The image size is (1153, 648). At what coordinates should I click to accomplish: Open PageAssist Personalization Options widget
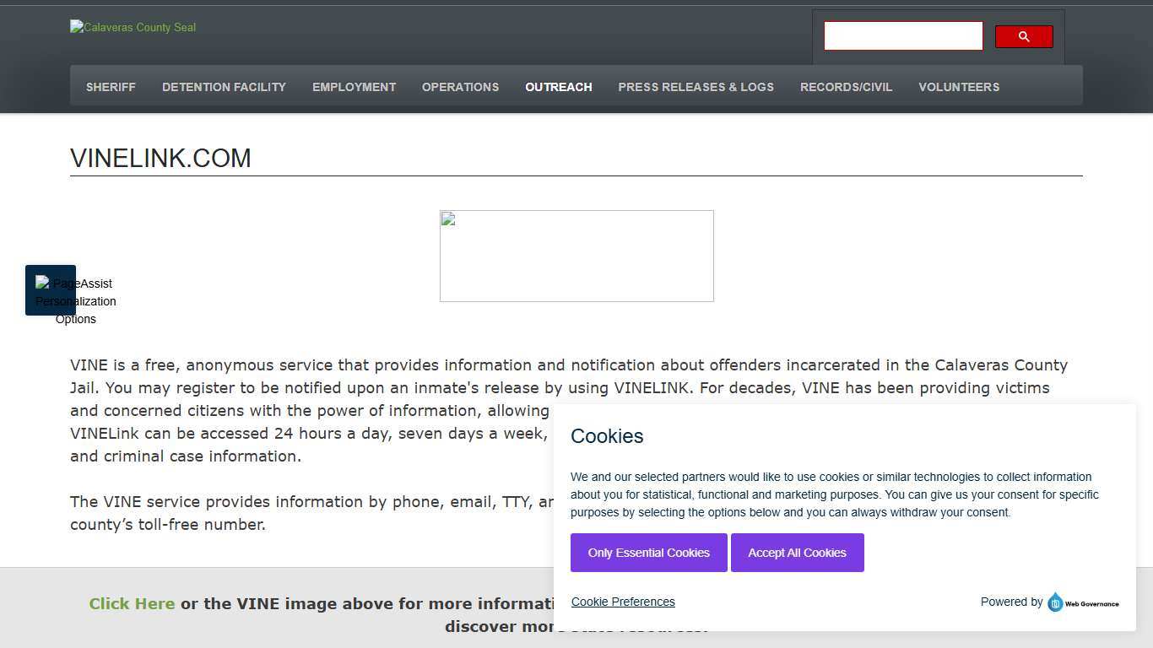(x=51, y=290)
